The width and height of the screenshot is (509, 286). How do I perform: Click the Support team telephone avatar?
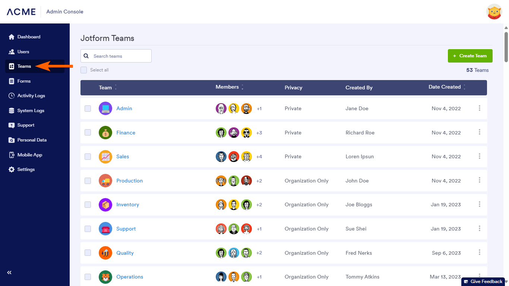click(x=105, y=229)
